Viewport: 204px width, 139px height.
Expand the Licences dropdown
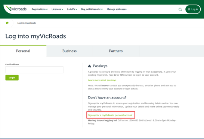click(x=58, y=9)
